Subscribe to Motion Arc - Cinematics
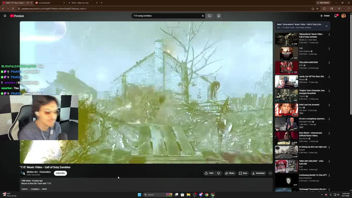 pos(61,173)
